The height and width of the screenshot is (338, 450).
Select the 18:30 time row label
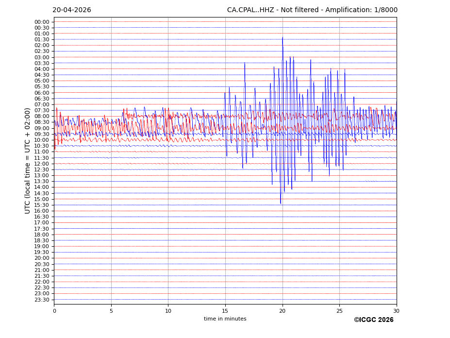pyautogui.click(x=42, y=240)
